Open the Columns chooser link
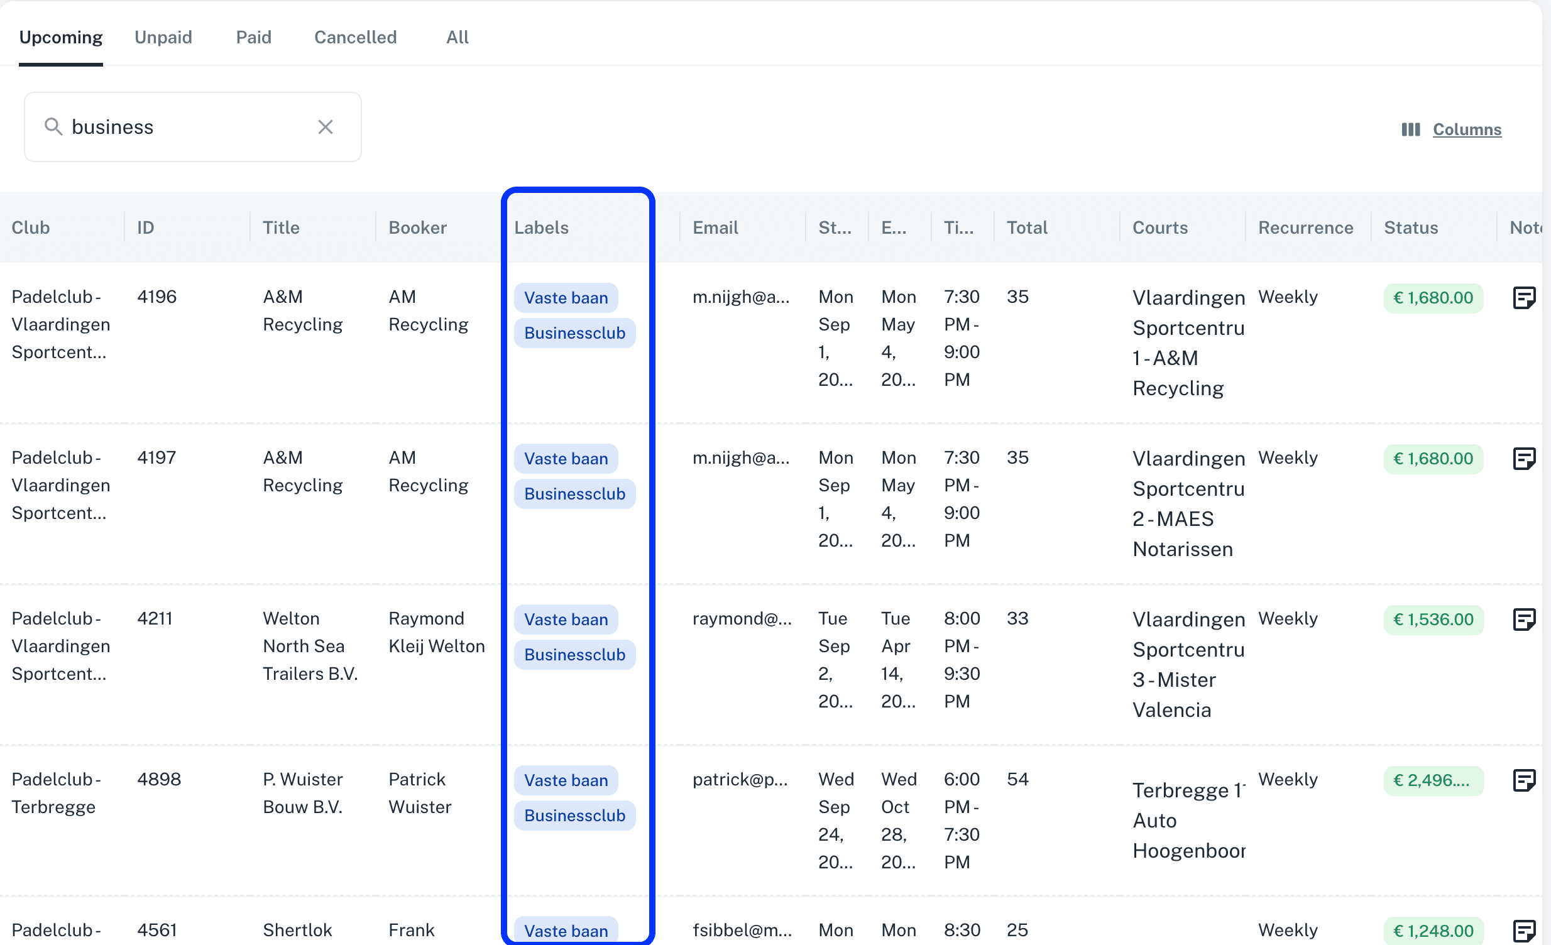Viewport: 1551px width, 945px height. pos(1467,129)
